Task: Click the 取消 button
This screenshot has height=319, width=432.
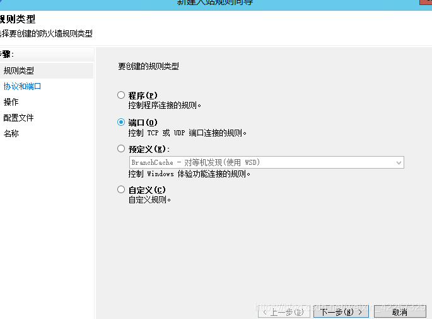Action: (x=400, y=312)
